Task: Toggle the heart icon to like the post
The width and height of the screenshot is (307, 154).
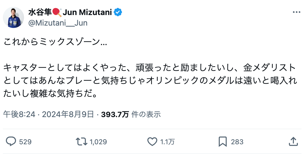Action: pyautogui.click(x=152, y=142)
